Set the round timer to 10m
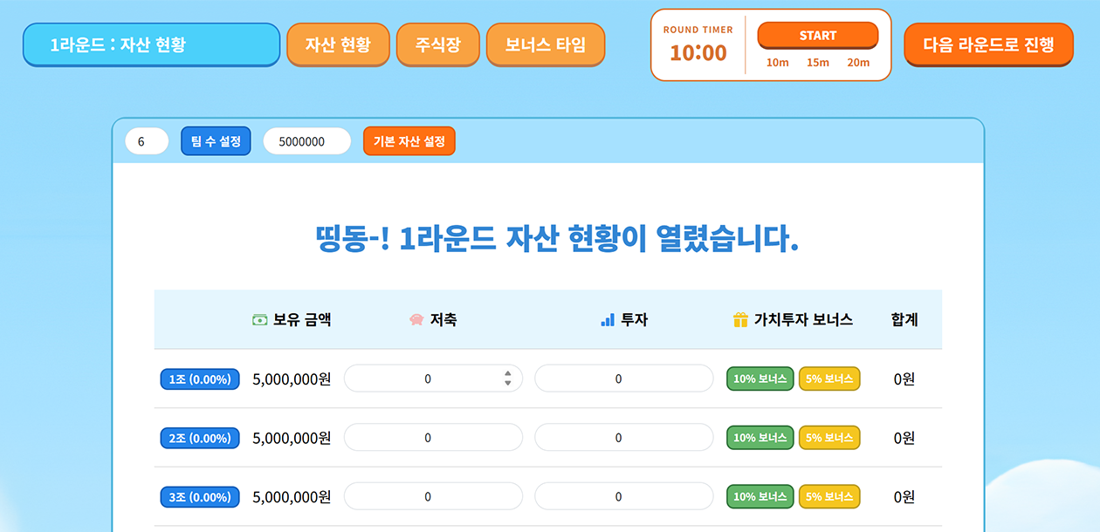The width and height of the screenshot is (1100, 532). point(777,63)
